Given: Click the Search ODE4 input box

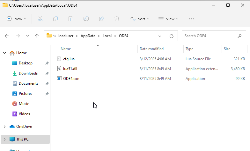Looking at the screenshot, I should click(x=210, y=36).
